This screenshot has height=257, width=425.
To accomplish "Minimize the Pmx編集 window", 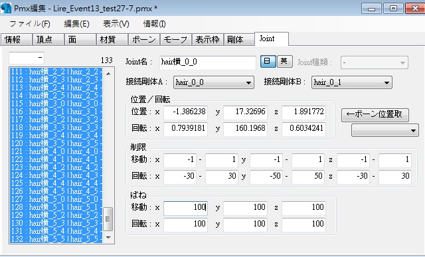I will tap(372, 9).
